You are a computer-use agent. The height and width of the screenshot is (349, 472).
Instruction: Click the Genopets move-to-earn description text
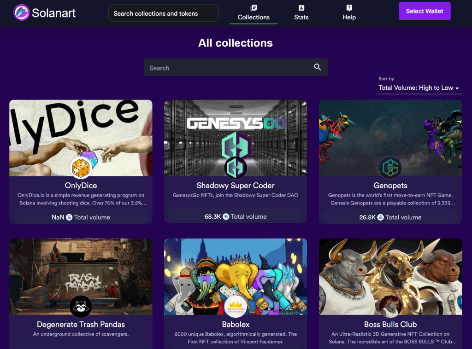[x=392, y=199]
